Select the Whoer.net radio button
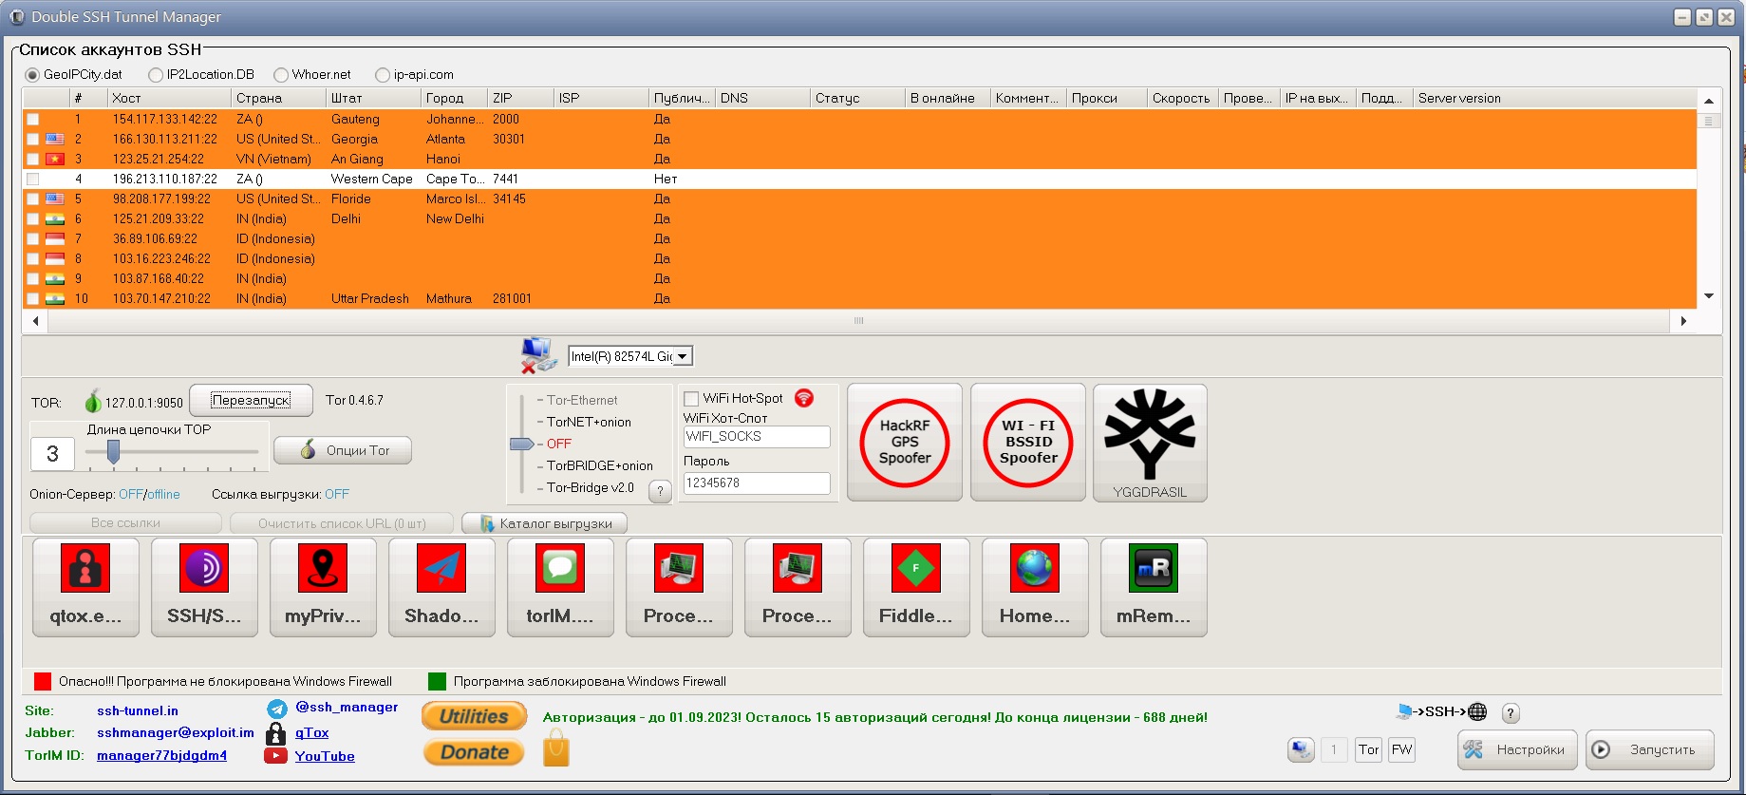Screen dimensions: 1746x795 pos(281,74)
